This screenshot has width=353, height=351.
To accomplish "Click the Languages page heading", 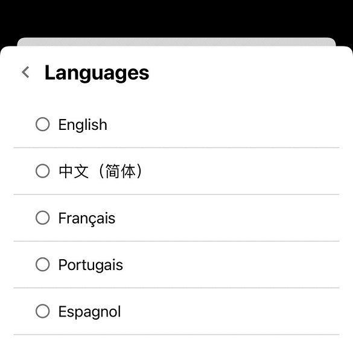I will pyautogui.click(x=97, y=73).
